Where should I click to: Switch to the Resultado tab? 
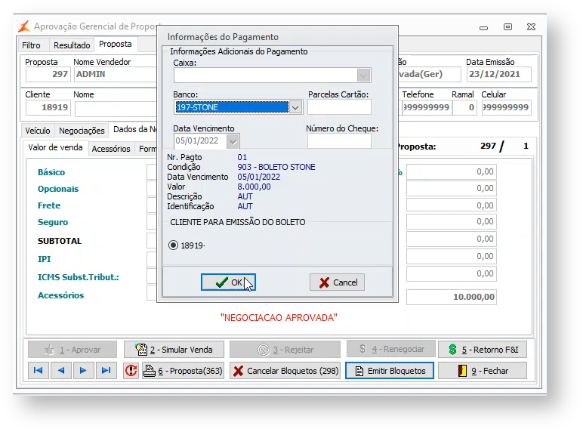(x=72, y=45)
